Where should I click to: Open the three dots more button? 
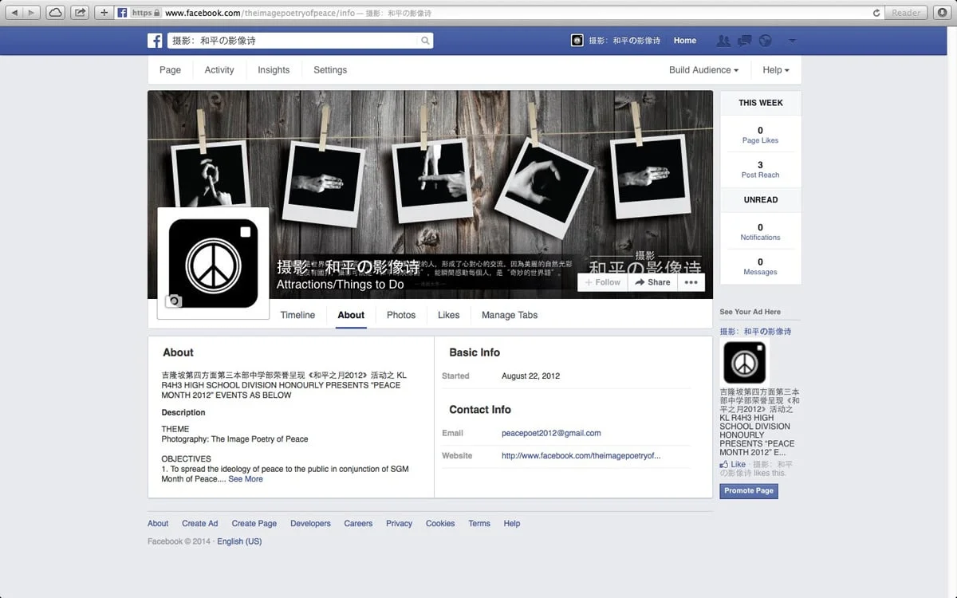[x=691, y=282]
